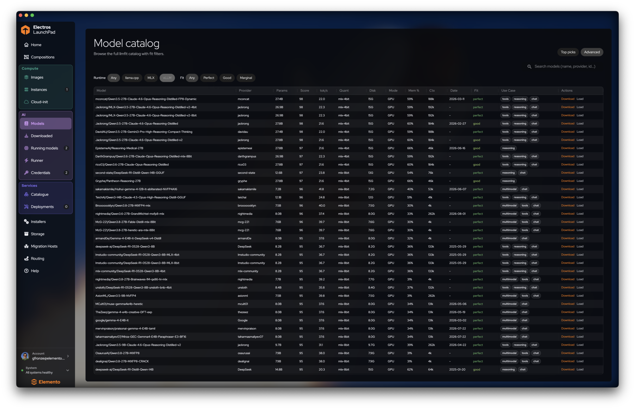Sort by the tok/s column header
The image size is (635, 409).
323,91
